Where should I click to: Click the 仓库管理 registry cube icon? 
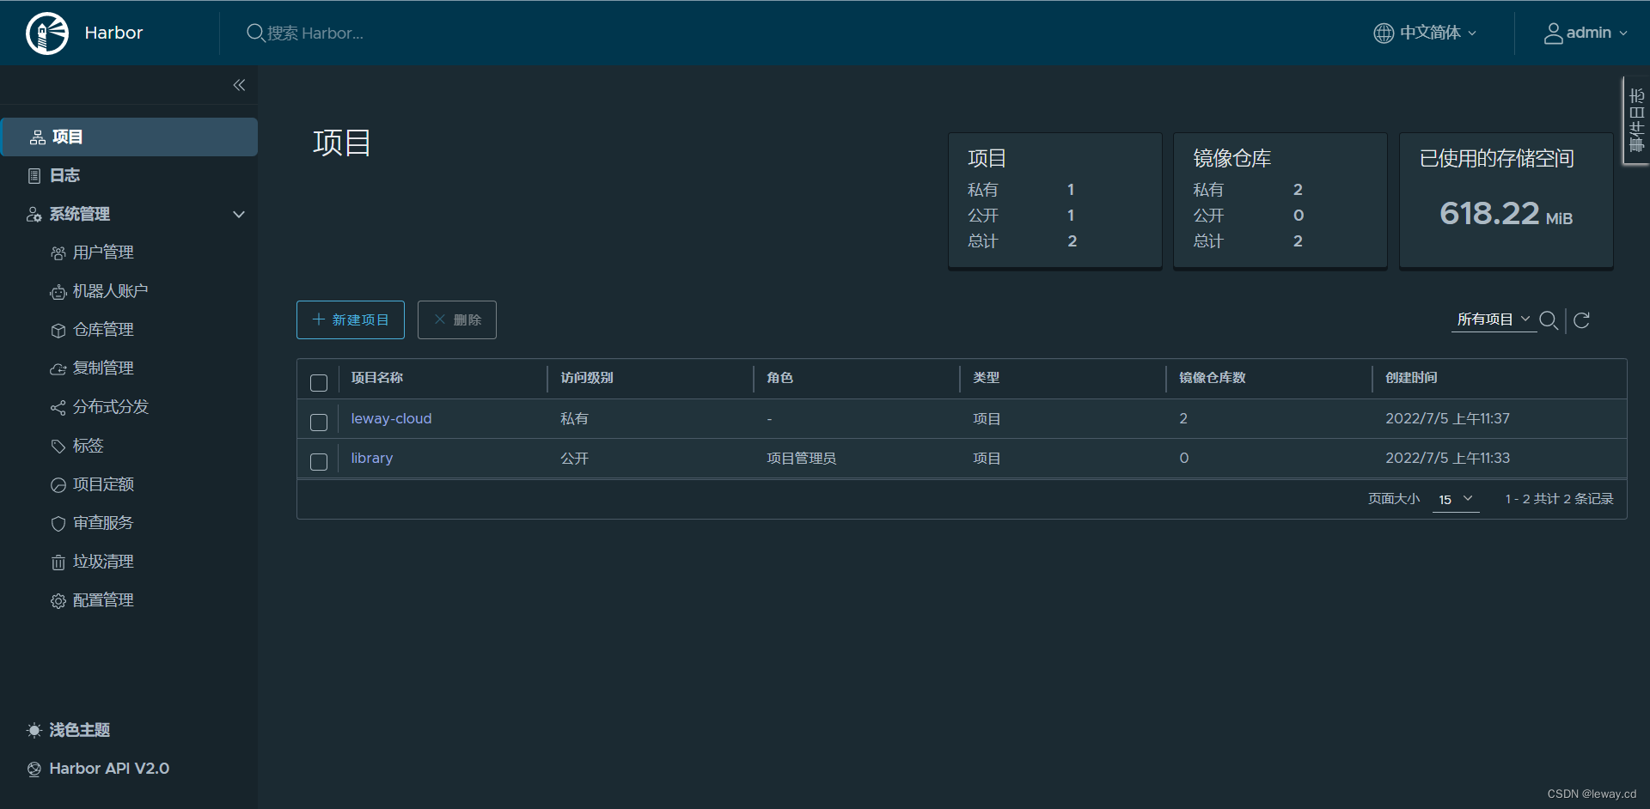click(x=58, y=331)
